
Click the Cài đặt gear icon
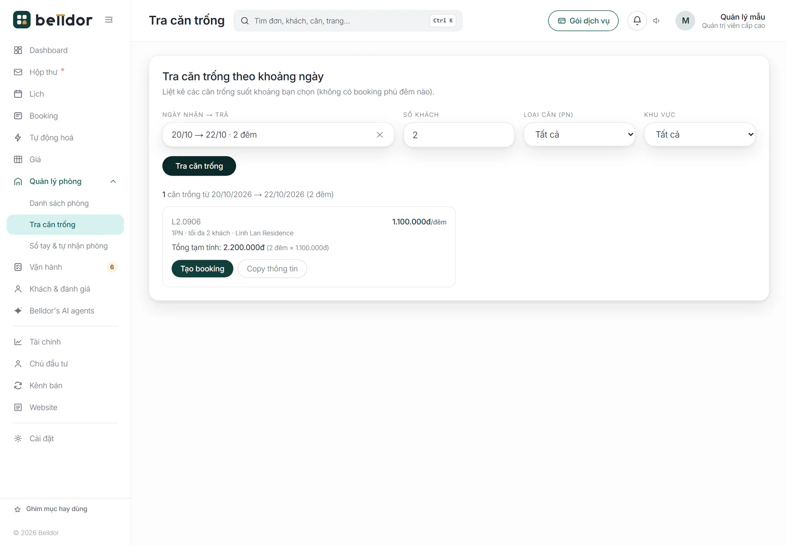(18, 438)
